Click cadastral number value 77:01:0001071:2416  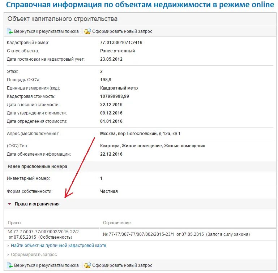(x=121, y=43)
